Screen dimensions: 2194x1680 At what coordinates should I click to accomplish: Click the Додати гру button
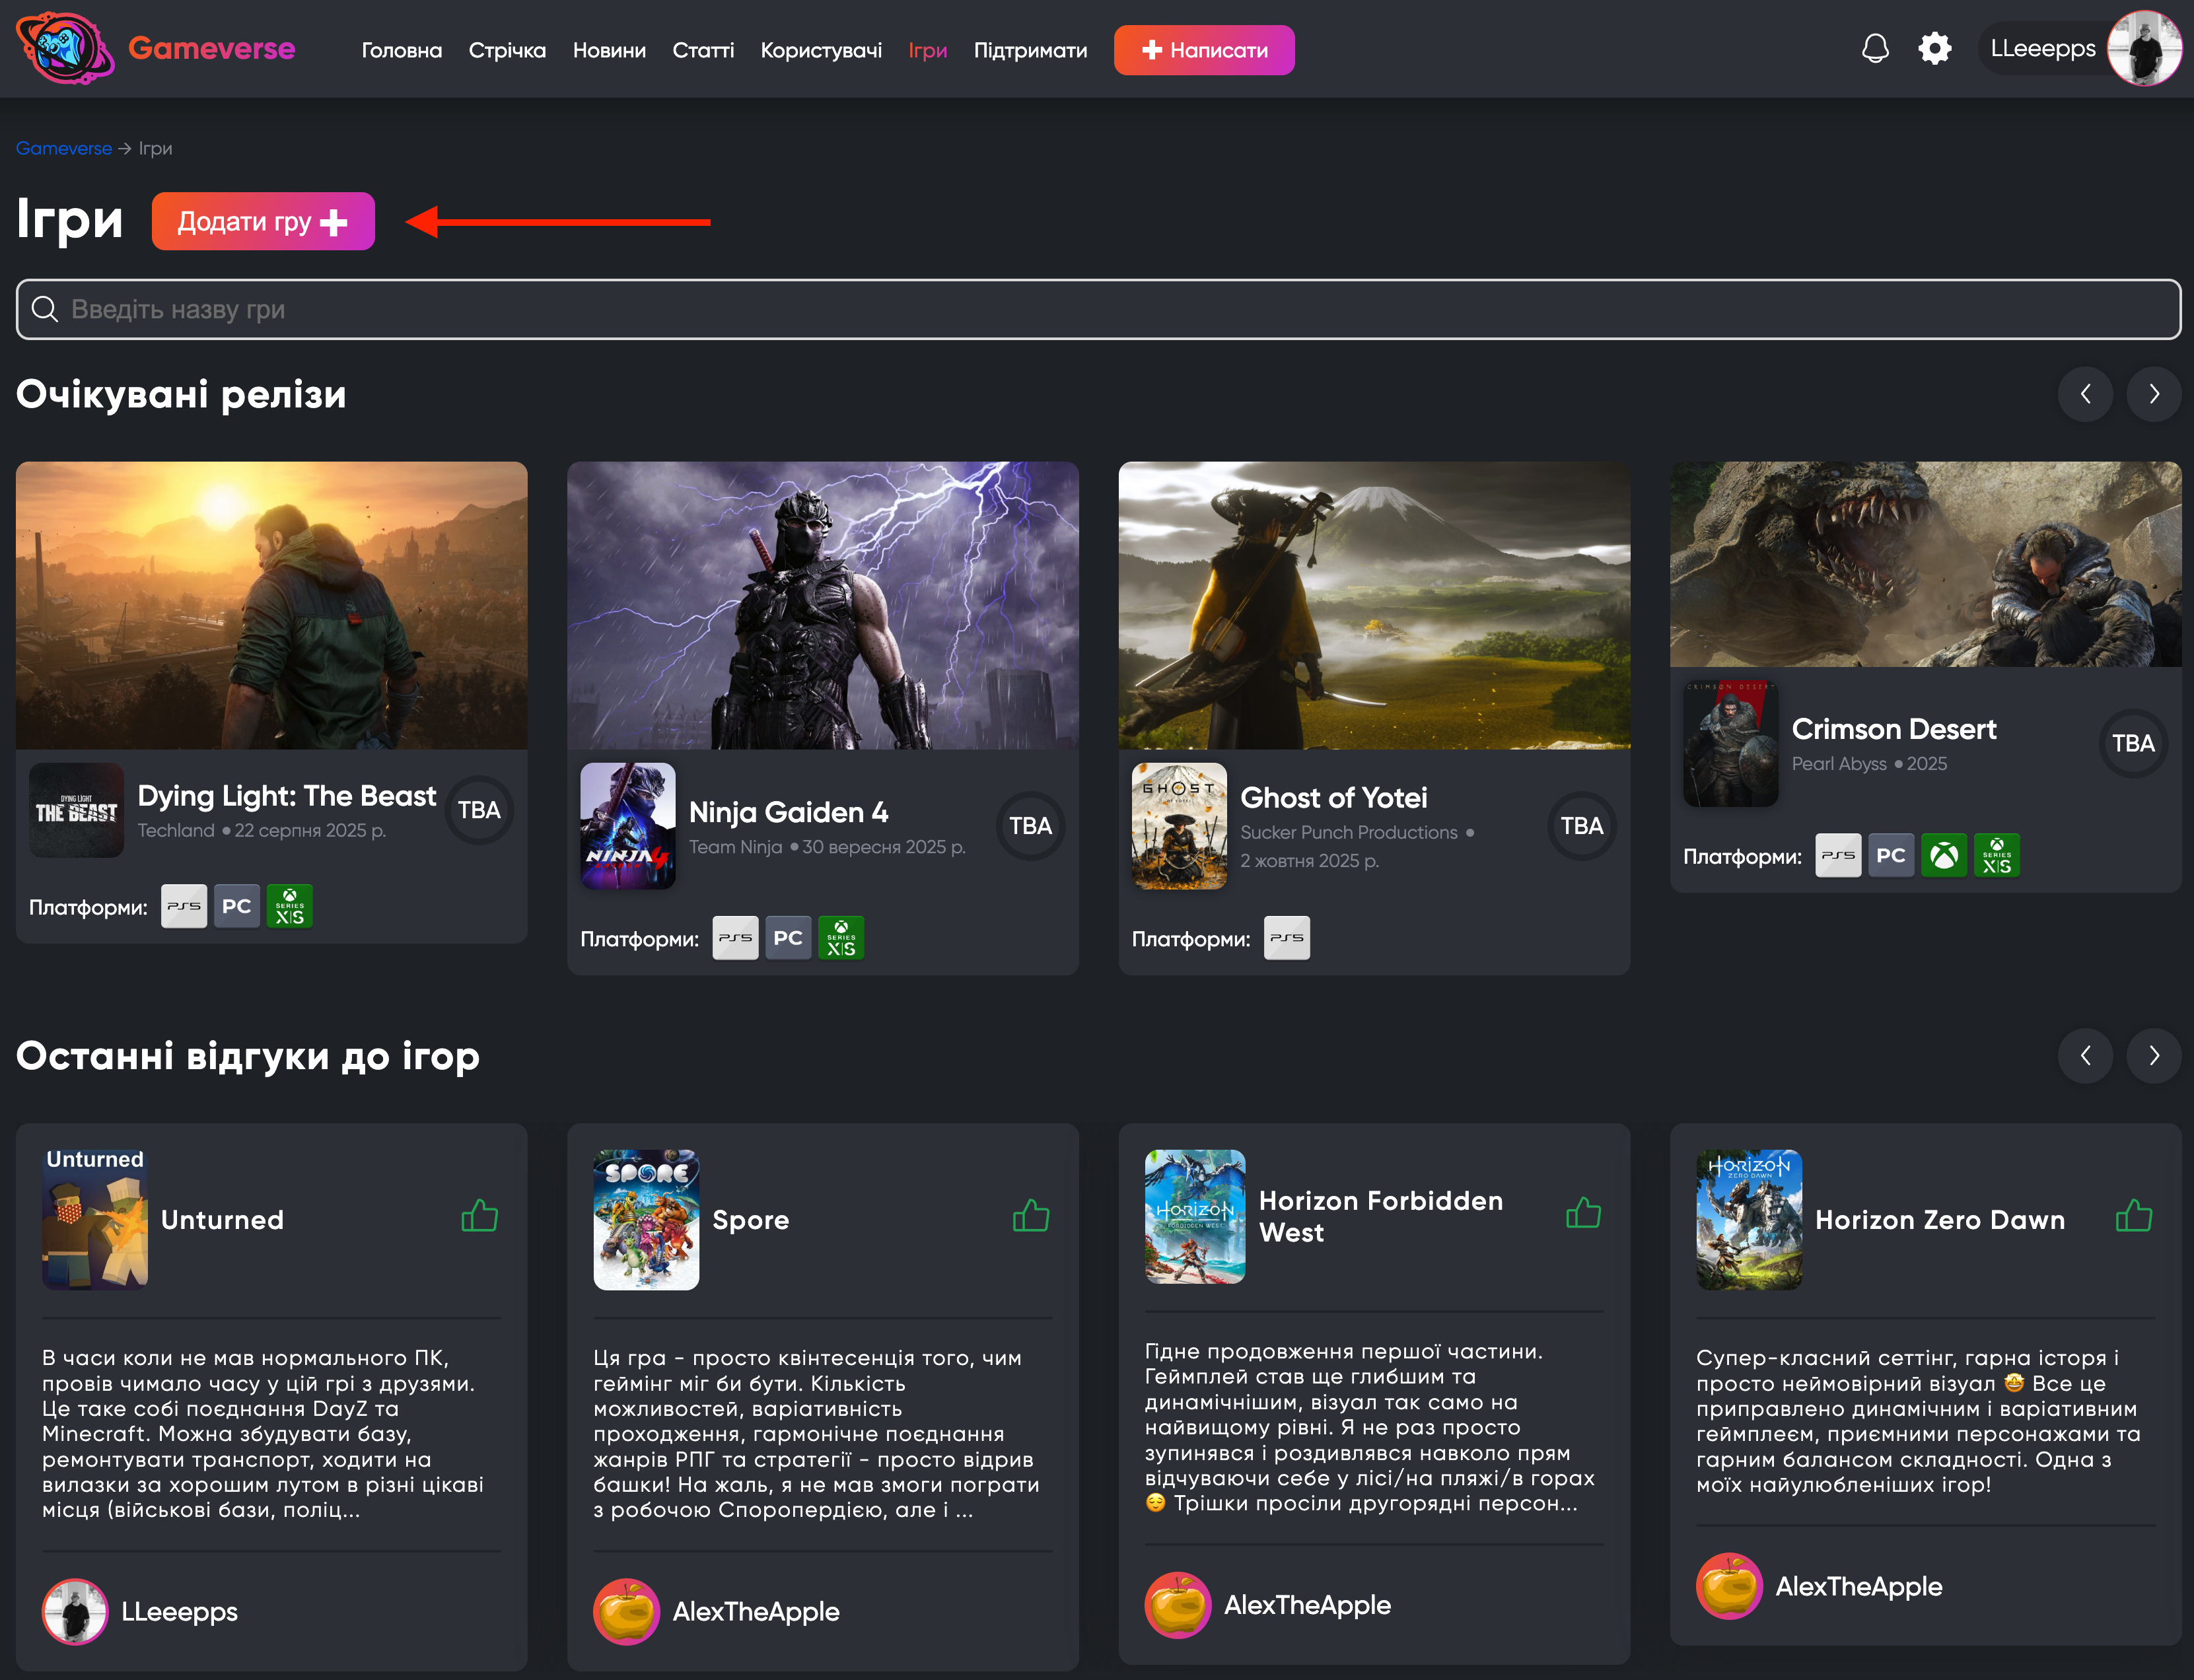(x=263, y=221)
